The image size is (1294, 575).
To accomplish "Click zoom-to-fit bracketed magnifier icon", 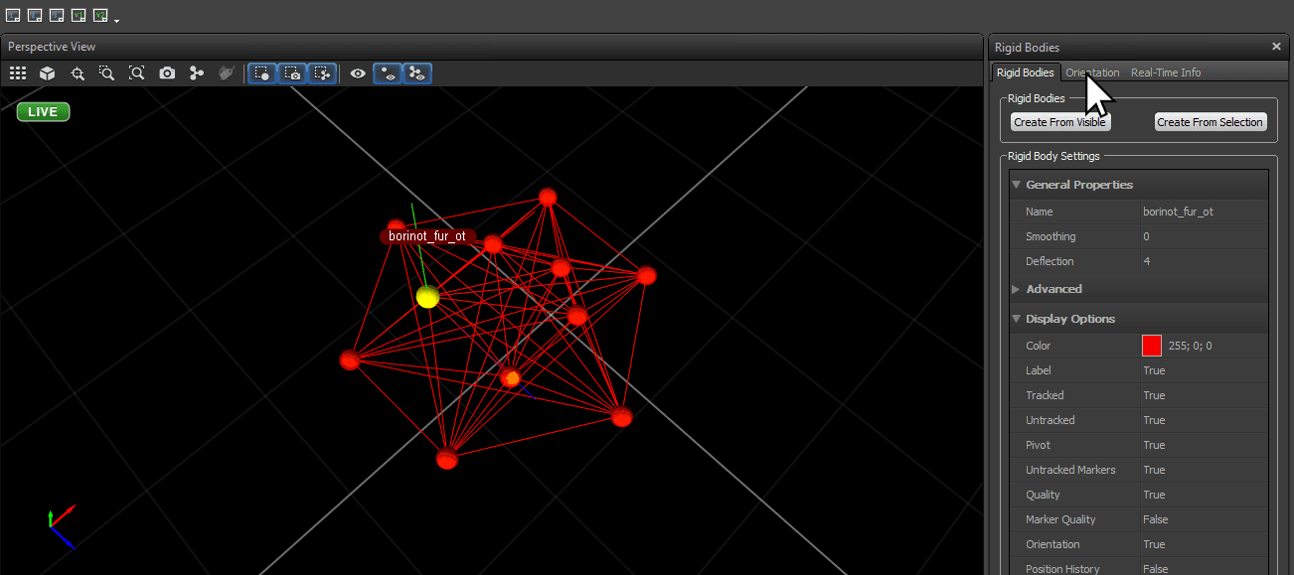I will [137, 73].
